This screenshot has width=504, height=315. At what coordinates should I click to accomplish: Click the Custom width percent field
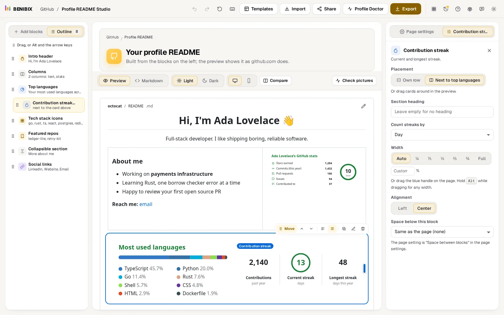(x=403, y=171)
